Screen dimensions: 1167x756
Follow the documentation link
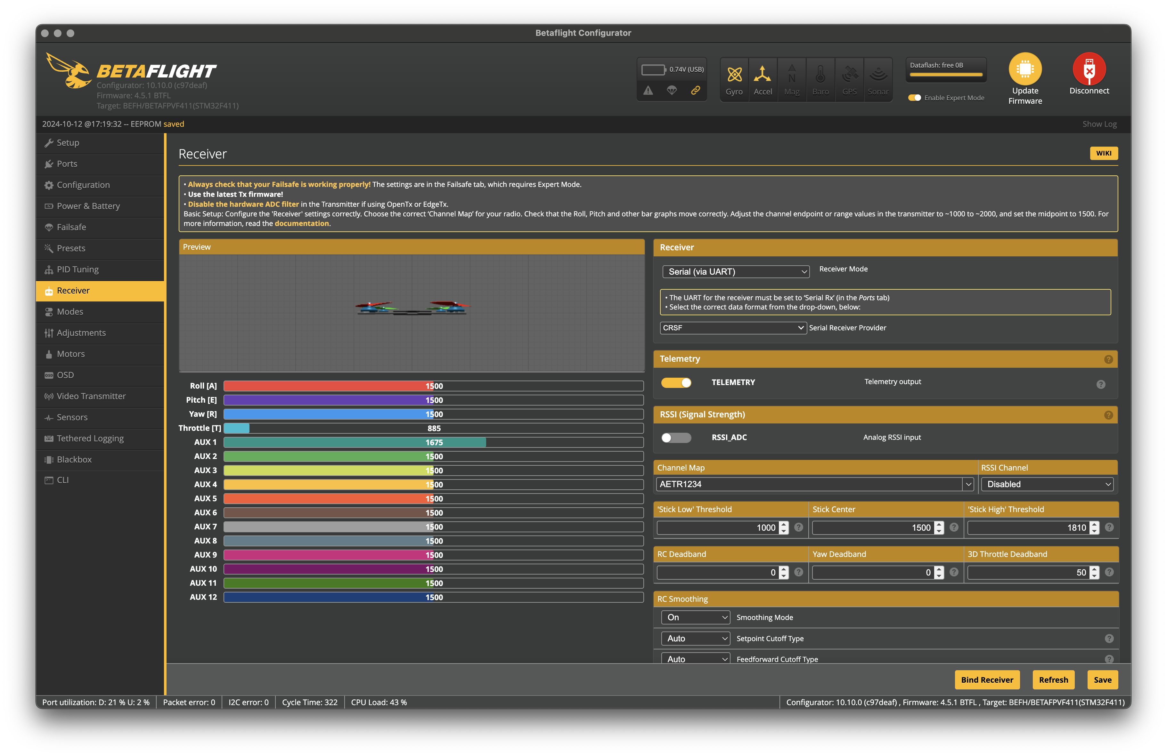(x=302, y=223)
